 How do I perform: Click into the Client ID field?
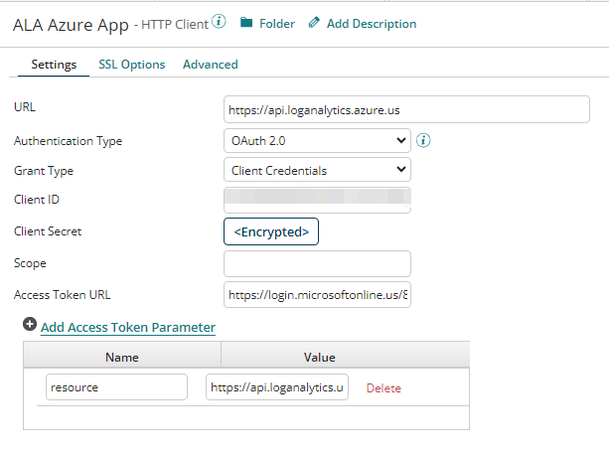point(317,200)
